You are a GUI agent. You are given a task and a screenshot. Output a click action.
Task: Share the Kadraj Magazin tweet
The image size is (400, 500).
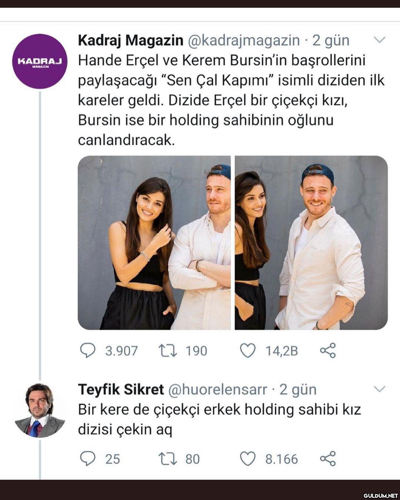click(328, 350)
